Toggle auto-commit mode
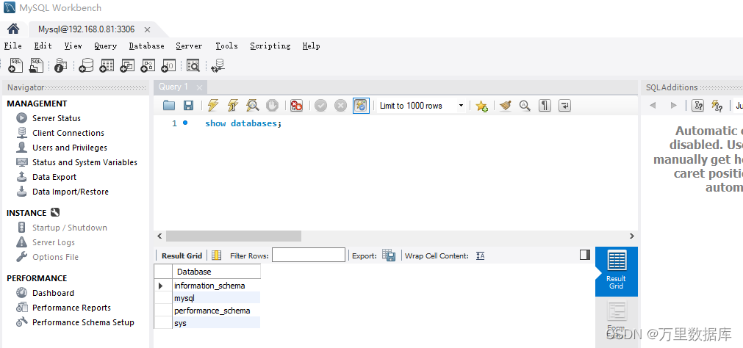743x348 pixels. click(361, 106)
